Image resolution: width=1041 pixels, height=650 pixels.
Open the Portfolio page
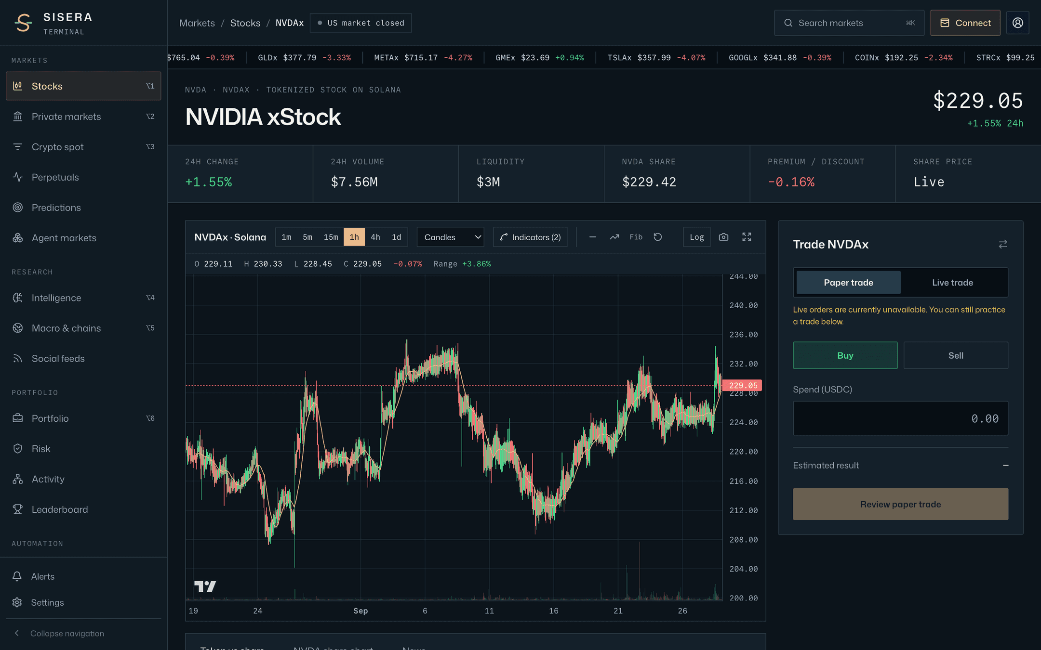click(83, 418)
